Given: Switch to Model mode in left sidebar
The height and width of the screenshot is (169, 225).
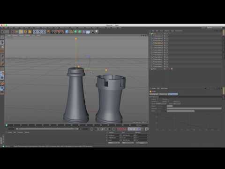Looking at the screenshot, I should coord(2,43).
